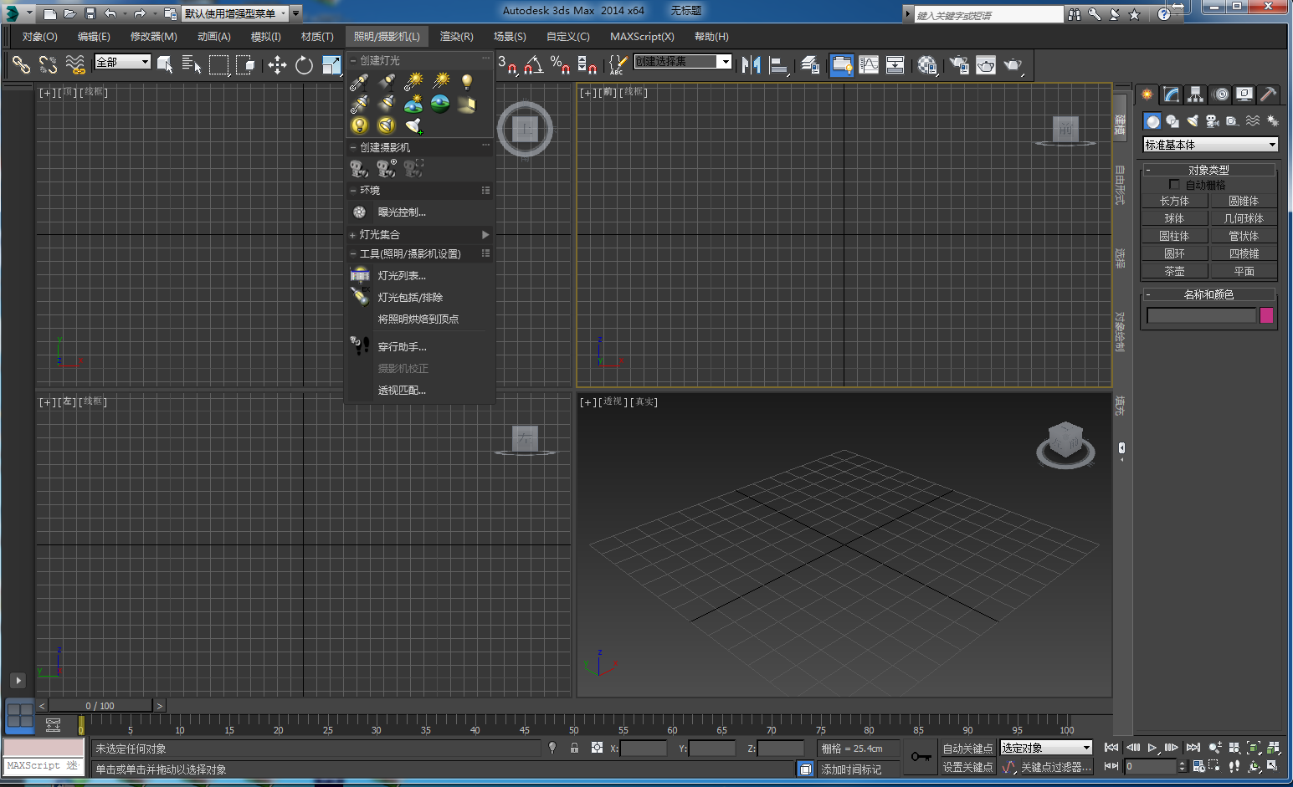Click the 茶壶 primitive button
This screenshot has height=787, width=1293.
[1174, 271]
